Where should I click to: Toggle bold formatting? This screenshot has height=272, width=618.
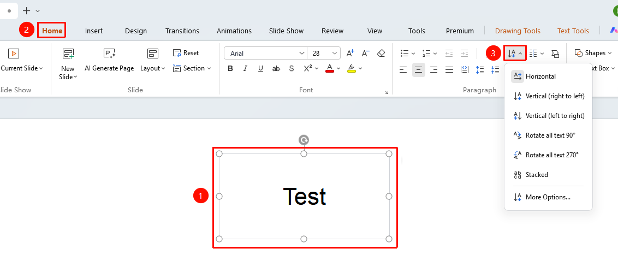tap(230, 69)
